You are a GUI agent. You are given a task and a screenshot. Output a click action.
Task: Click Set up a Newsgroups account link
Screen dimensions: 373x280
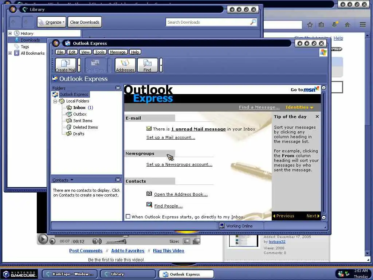tap(179, 164)
